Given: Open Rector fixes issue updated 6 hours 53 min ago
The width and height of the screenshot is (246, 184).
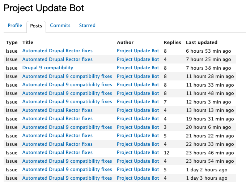Looking at the screenshot, I should [58, 51].
